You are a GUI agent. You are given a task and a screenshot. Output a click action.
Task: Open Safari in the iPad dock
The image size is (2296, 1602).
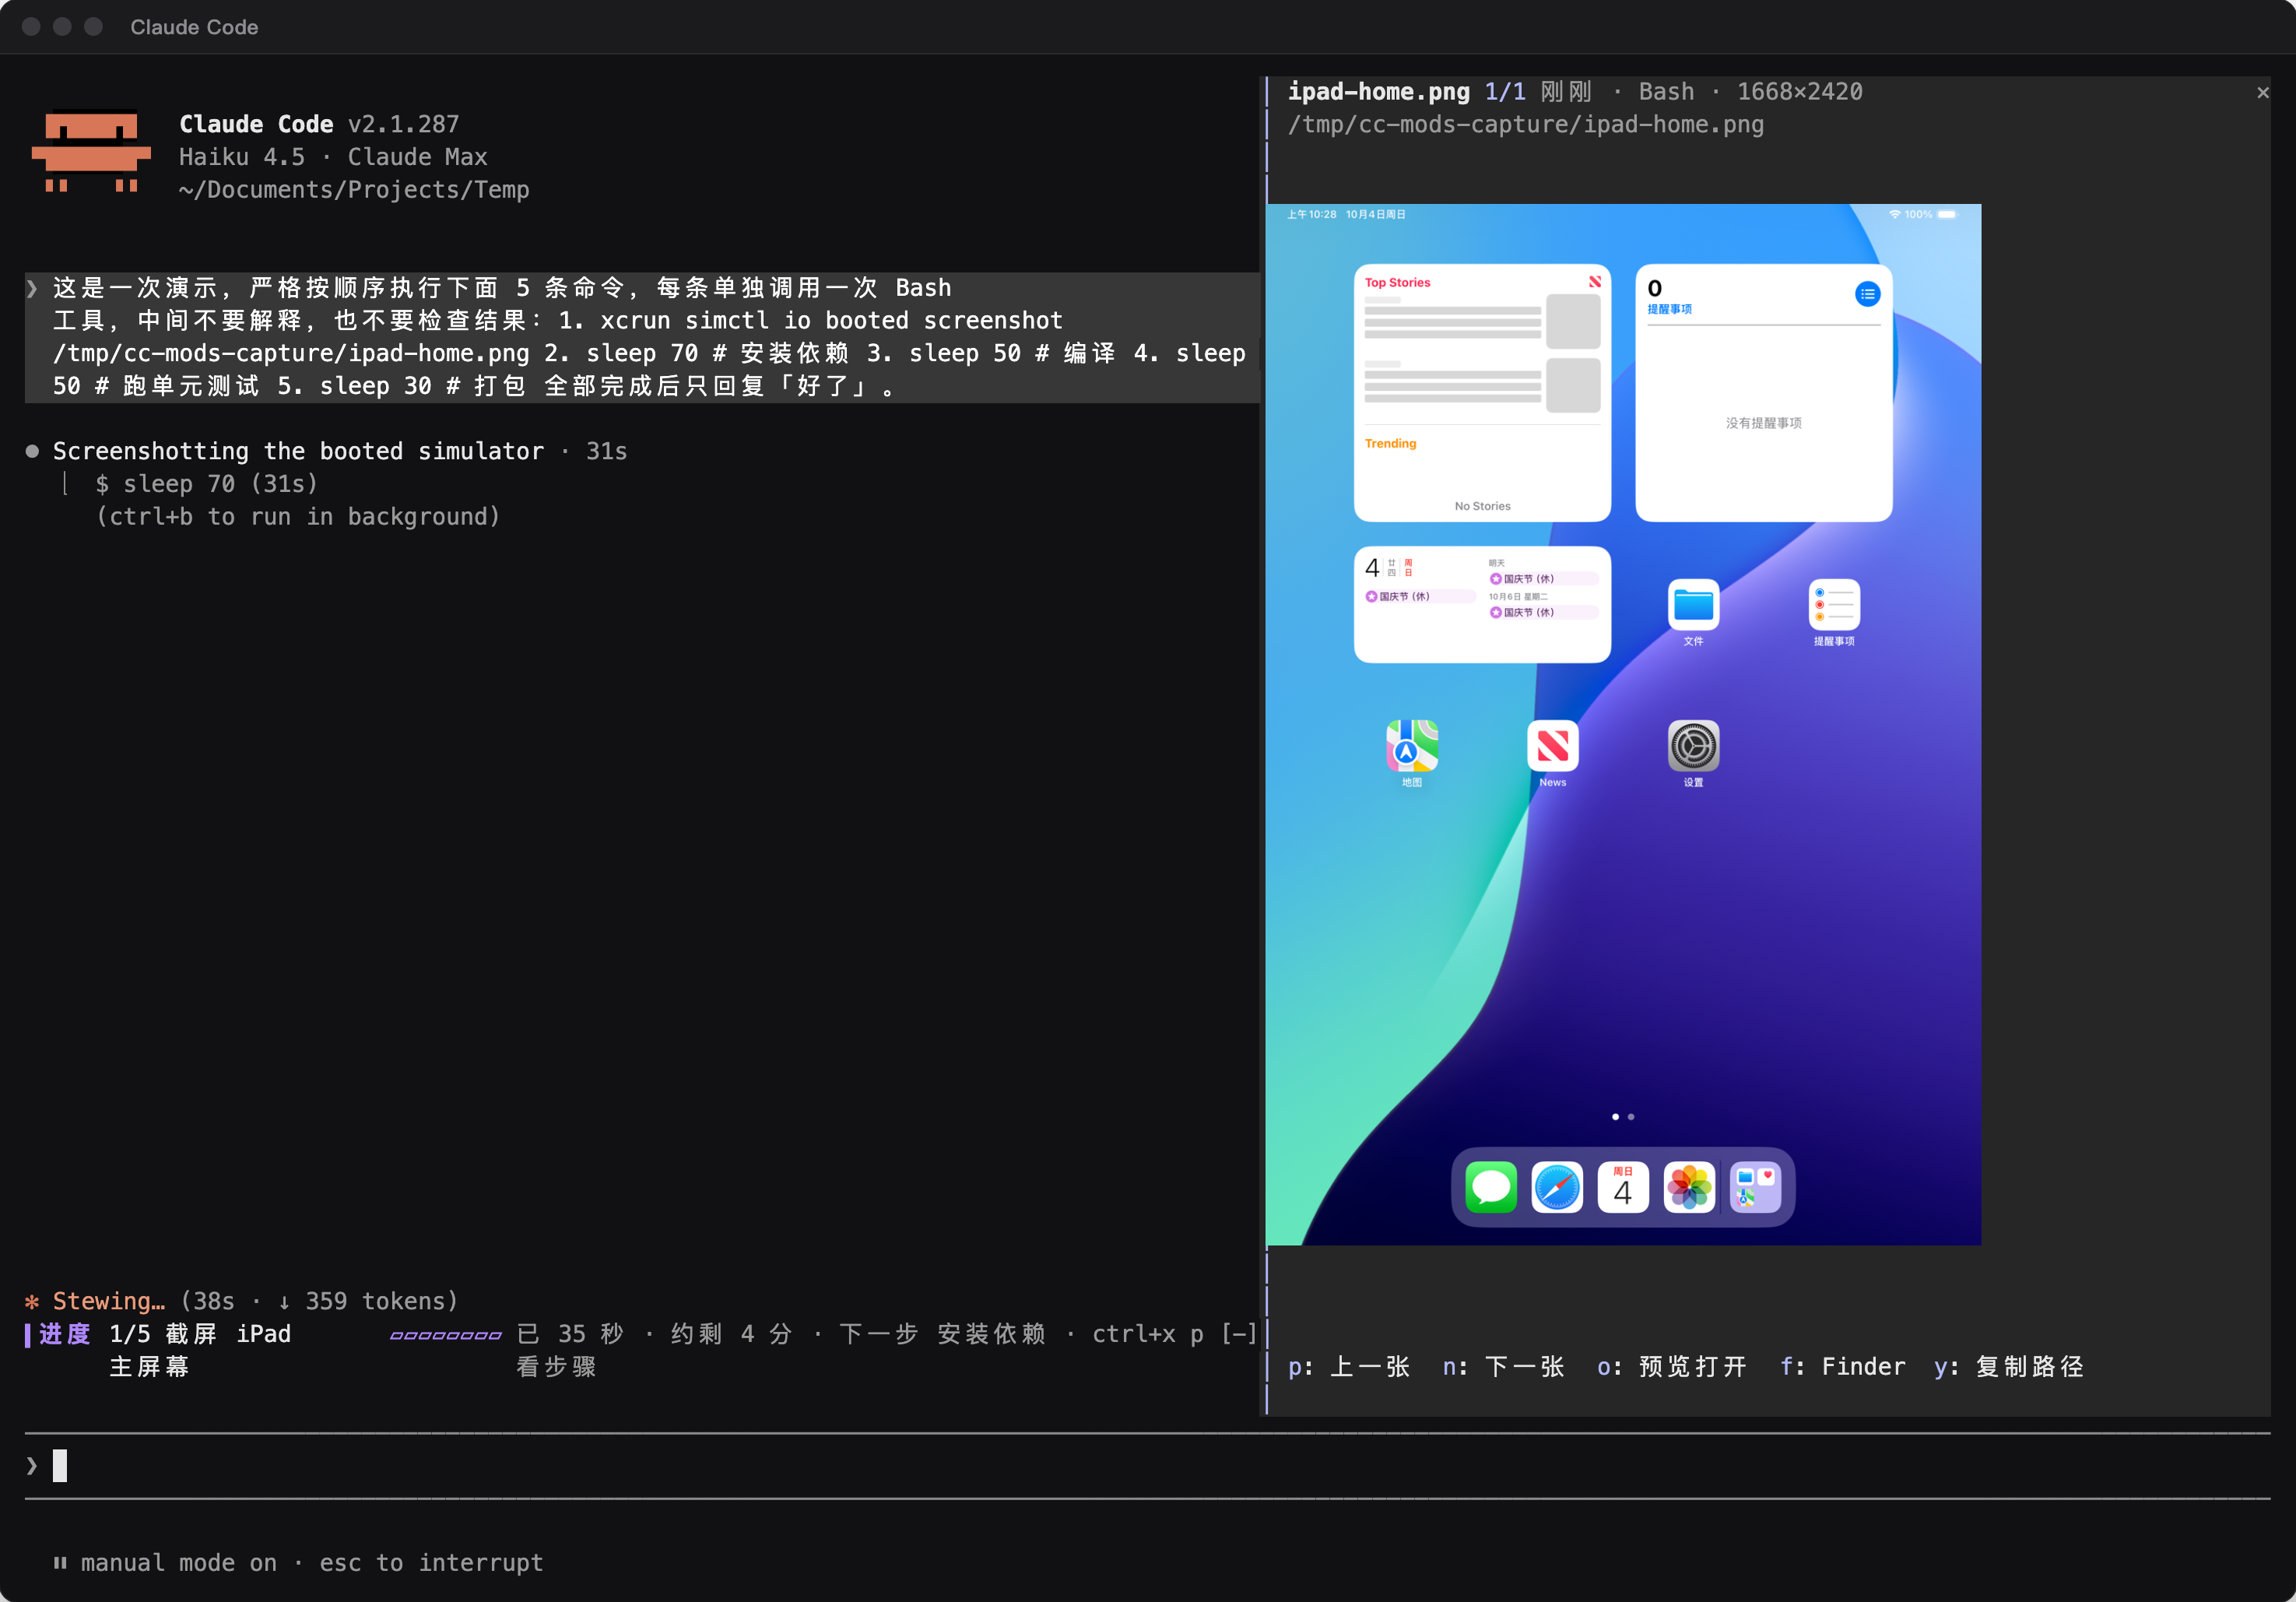tap(1557, 1187)
